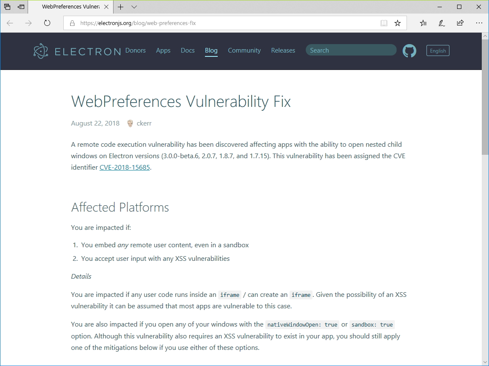The width and height of the screenshot is (489, 366).
Task: Click the Electron logo icon
Action: pyautogui.click(x=41, y=51)
